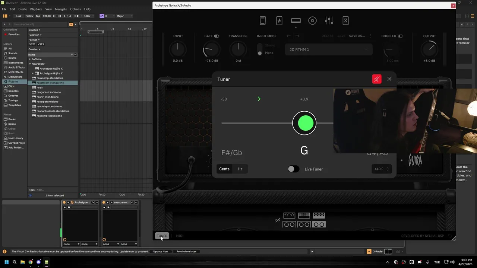Select Hz tuner display

coord(240,169)
